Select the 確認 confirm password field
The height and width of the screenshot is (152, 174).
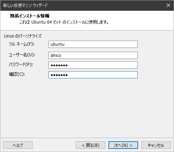93,75
